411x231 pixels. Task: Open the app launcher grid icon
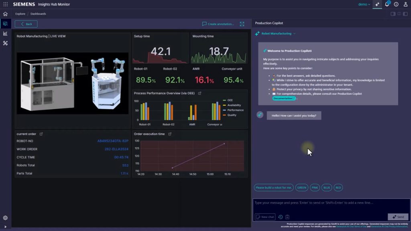tap(5, 4)
